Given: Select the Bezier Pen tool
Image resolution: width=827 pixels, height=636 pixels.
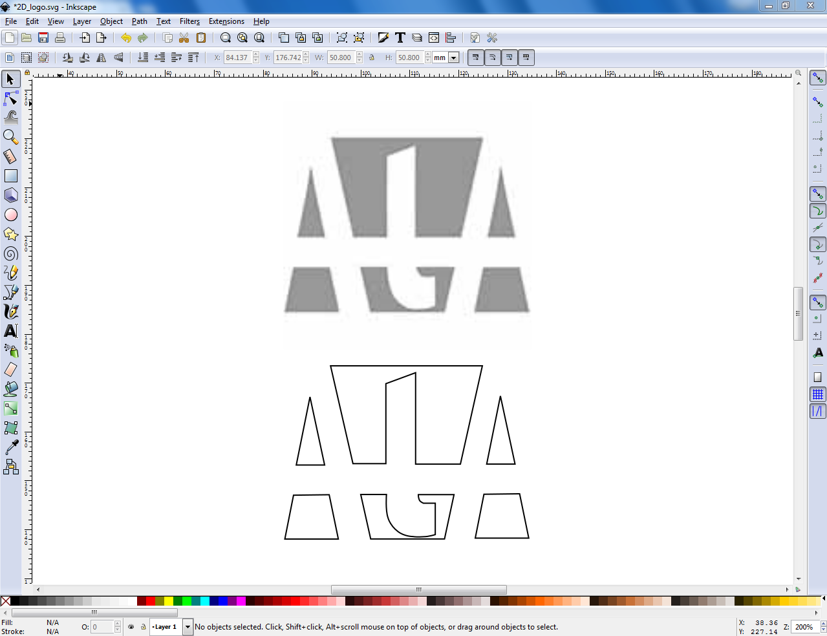Looking at the screenshot, I should coord(11,292).
